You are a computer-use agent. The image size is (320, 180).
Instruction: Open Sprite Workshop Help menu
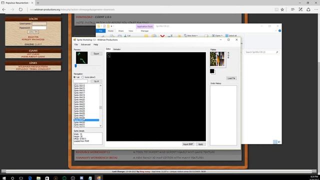[95, 44]
